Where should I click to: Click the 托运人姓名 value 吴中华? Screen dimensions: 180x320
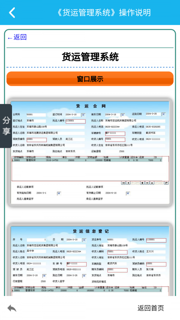30,251
